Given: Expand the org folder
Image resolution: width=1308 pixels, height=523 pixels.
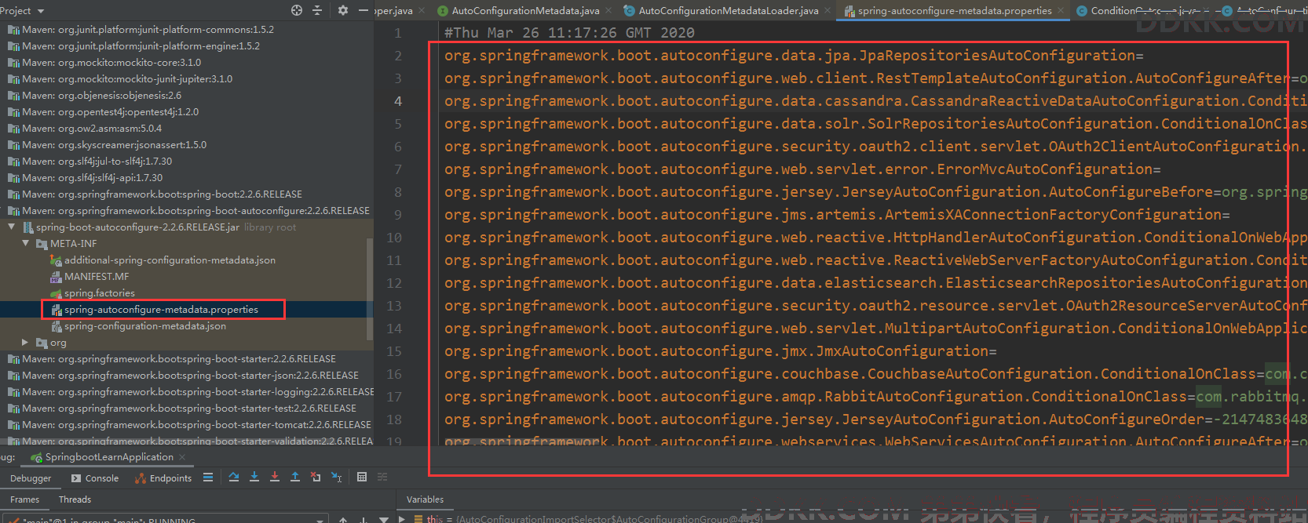Looking at the screenshot, I should [25, 342].
